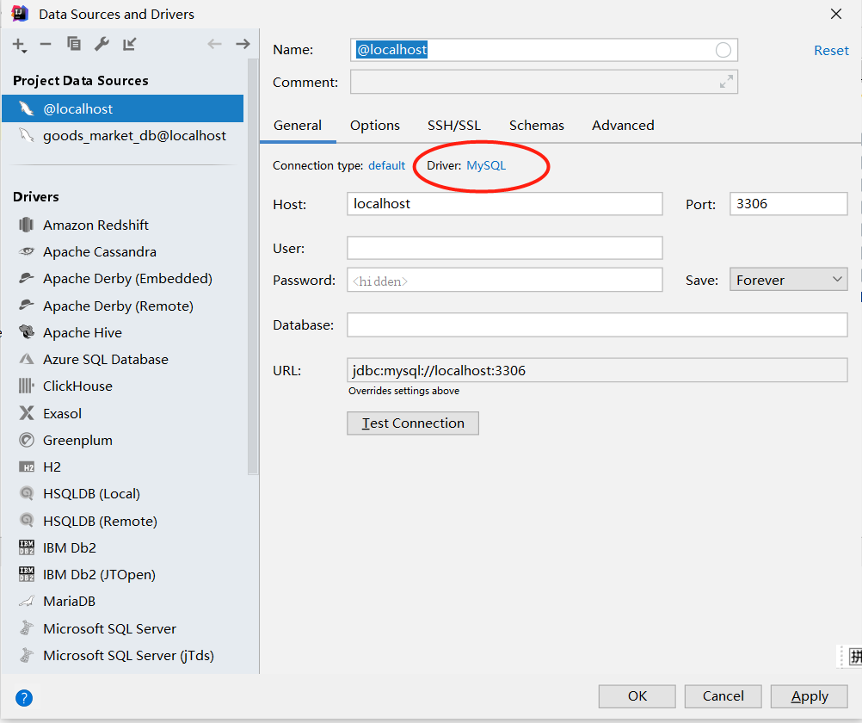Image resolution: width=862 pixels, height=723 pixels.
Task: Click the make global import icon
Action: click(130, 44)
